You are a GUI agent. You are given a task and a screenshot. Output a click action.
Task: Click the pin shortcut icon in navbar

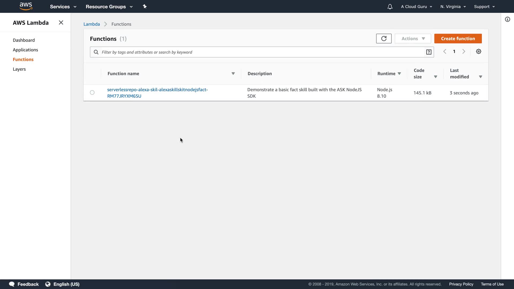point(145,6)
